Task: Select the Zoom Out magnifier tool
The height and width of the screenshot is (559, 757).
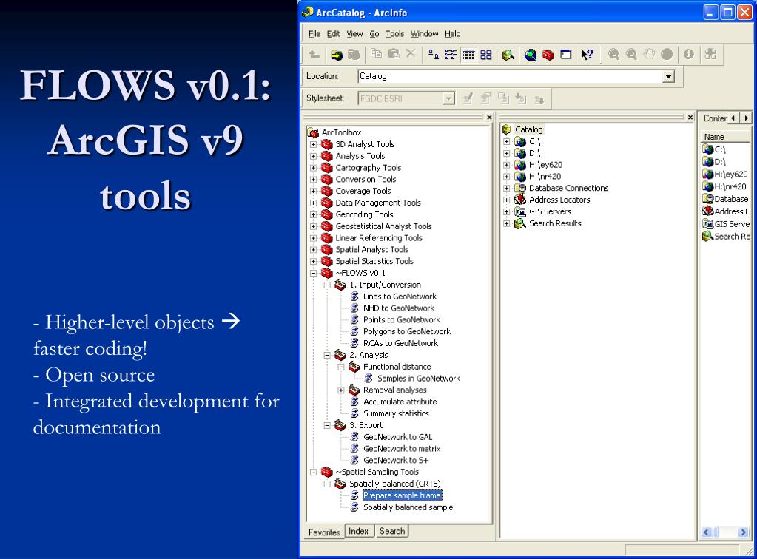Action: [x=631, y=55]
